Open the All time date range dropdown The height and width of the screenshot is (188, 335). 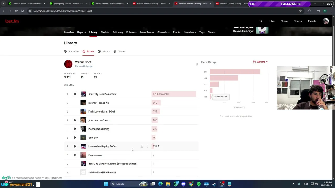(261, 62)
